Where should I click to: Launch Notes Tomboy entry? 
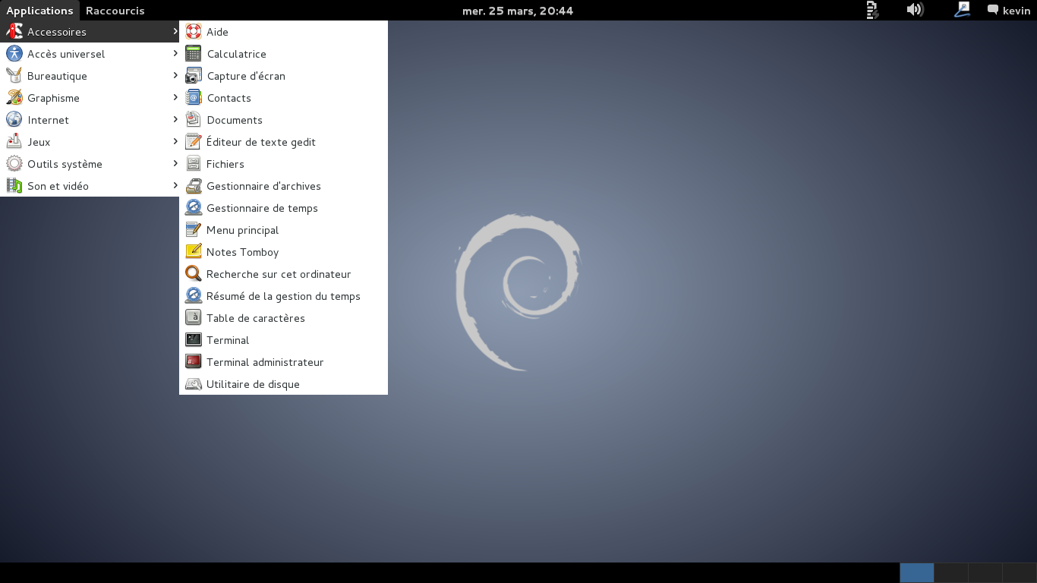(x=283, y=252)
